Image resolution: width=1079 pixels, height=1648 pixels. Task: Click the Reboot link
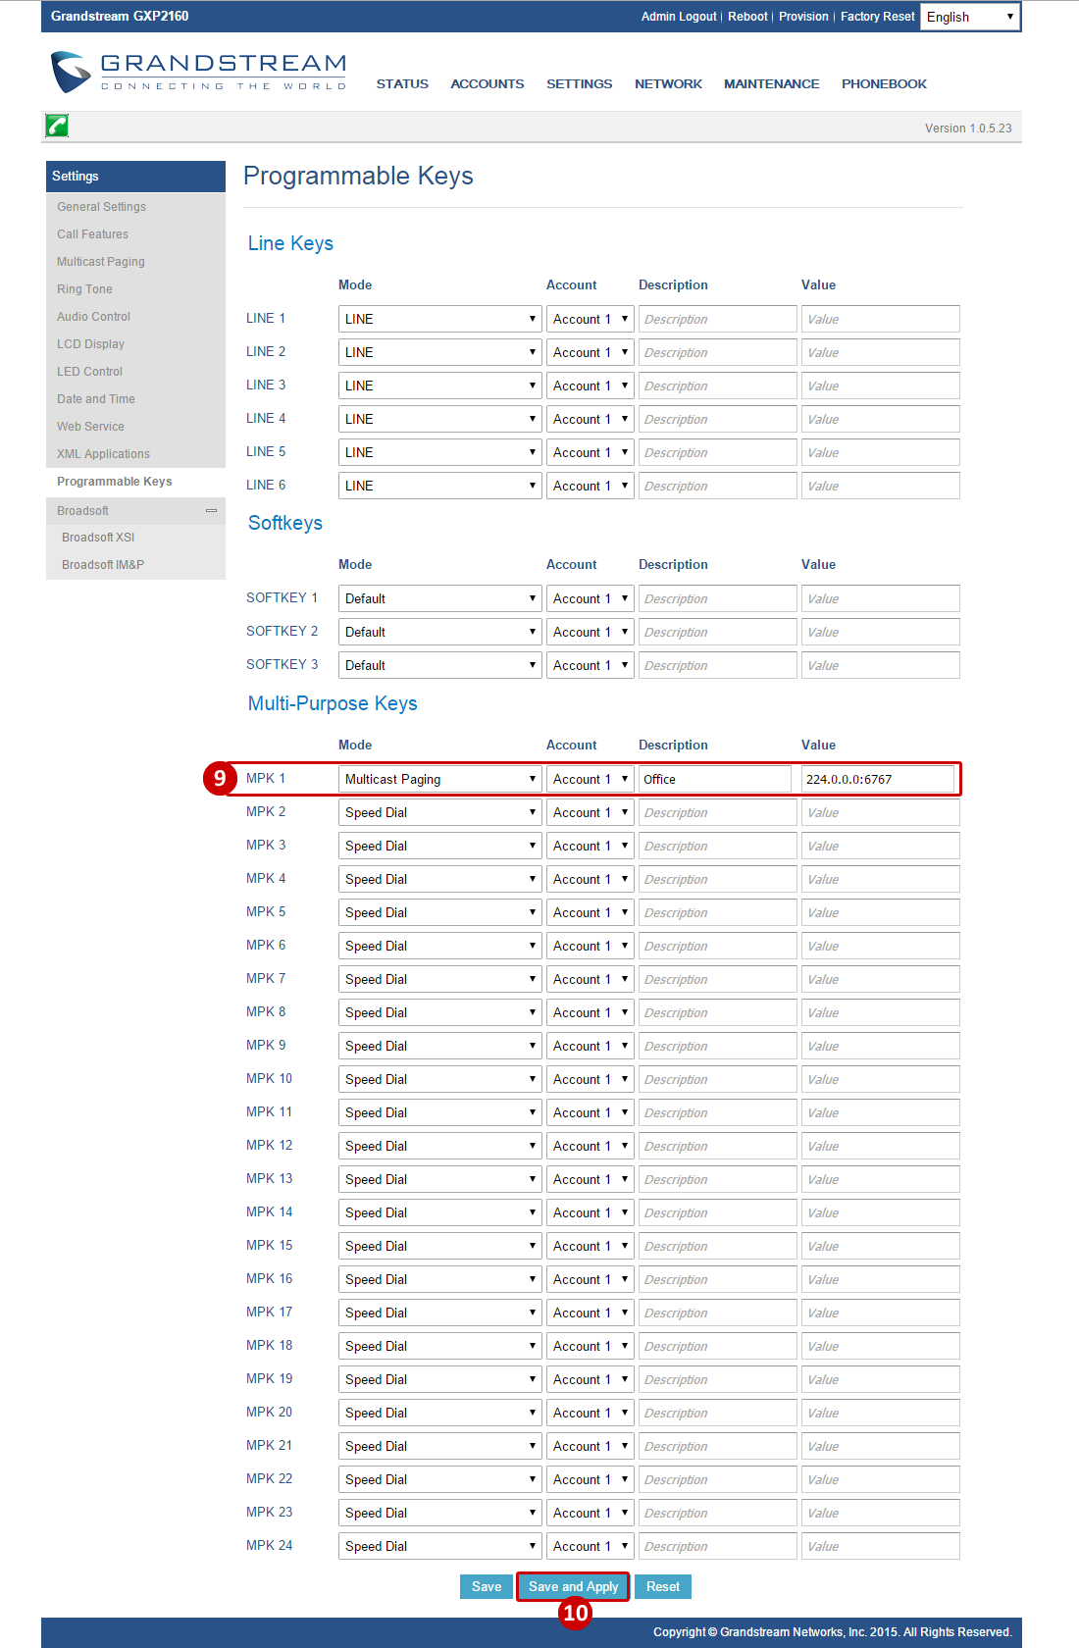(747, 17)
